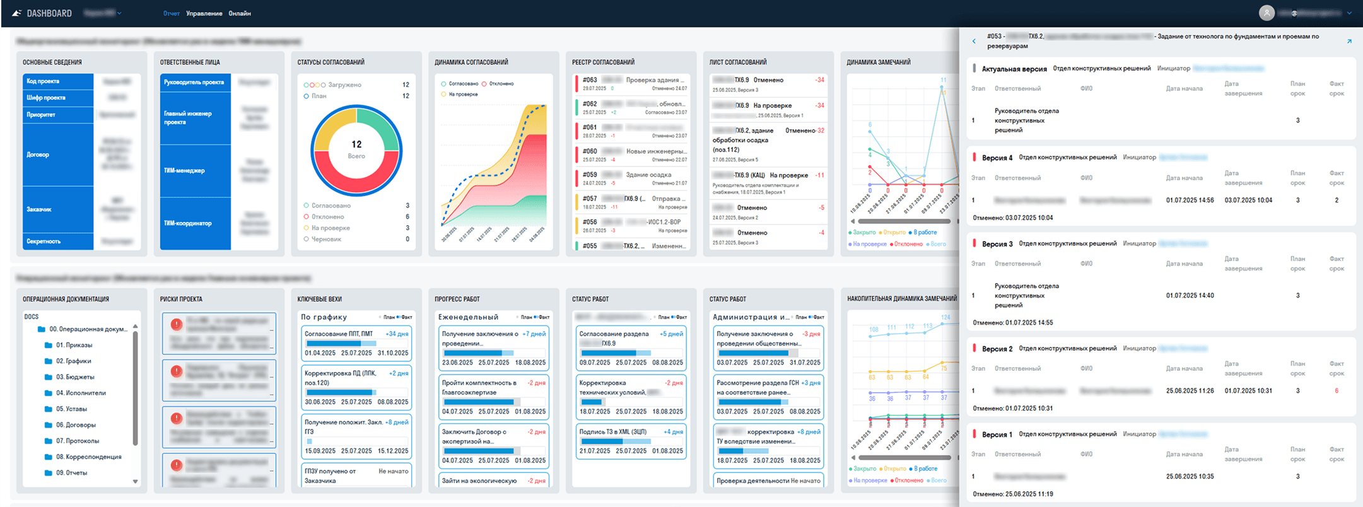Image resolution: width=1363 pixels, height=507 pixels.
Task: Click the folder icon for 03. Бюджеты
Action: 49,377
